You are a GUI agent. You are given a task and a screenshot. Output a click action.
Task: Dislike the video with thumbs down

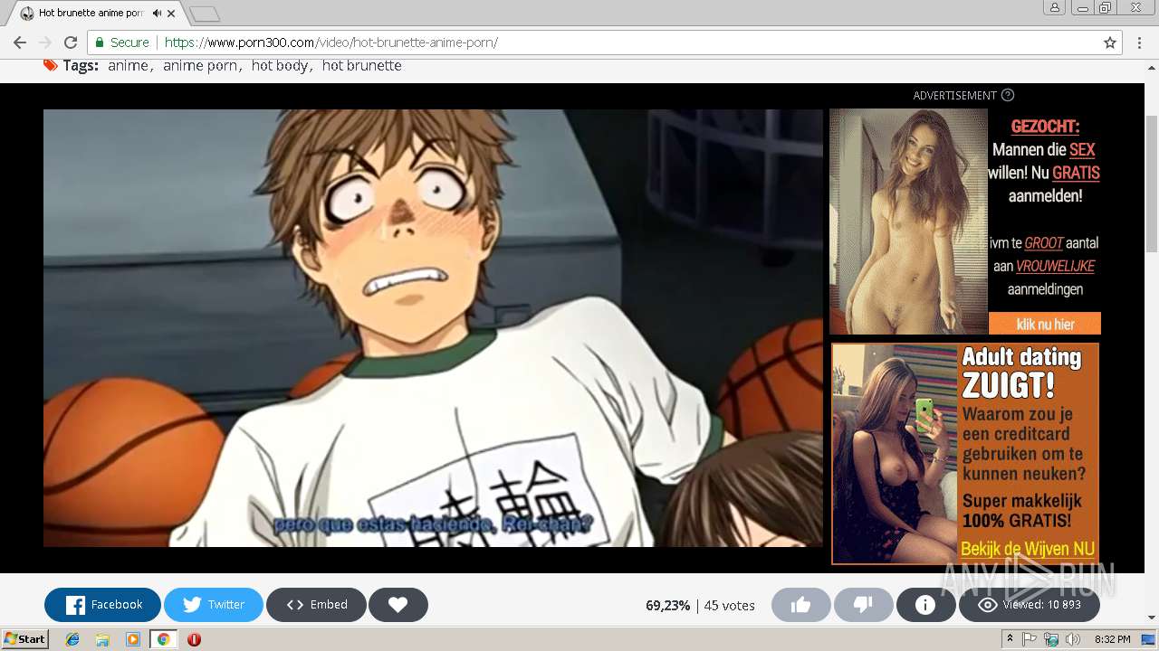pyautogui.click(x=863, y=605)
